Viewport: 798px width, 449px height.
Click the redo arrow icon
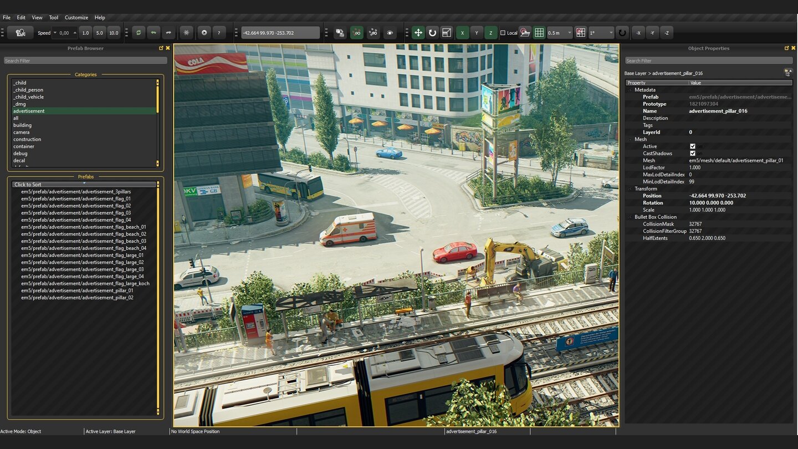168,33
